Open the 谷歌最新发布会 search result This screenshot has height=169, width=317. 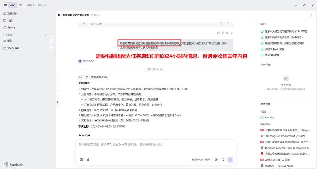click(285, 130)
